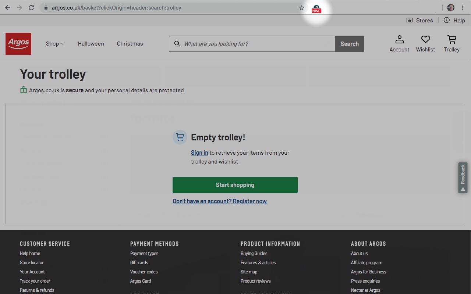The image size is (471, 294).
Task: Open Site map footer link
Action: pyautogui.click(x=249, y=272)
